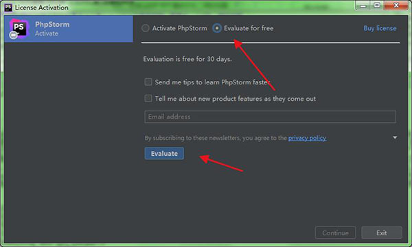Minimize the License Activation window
This screenshot has height=247, width=412.
(363, 5)
